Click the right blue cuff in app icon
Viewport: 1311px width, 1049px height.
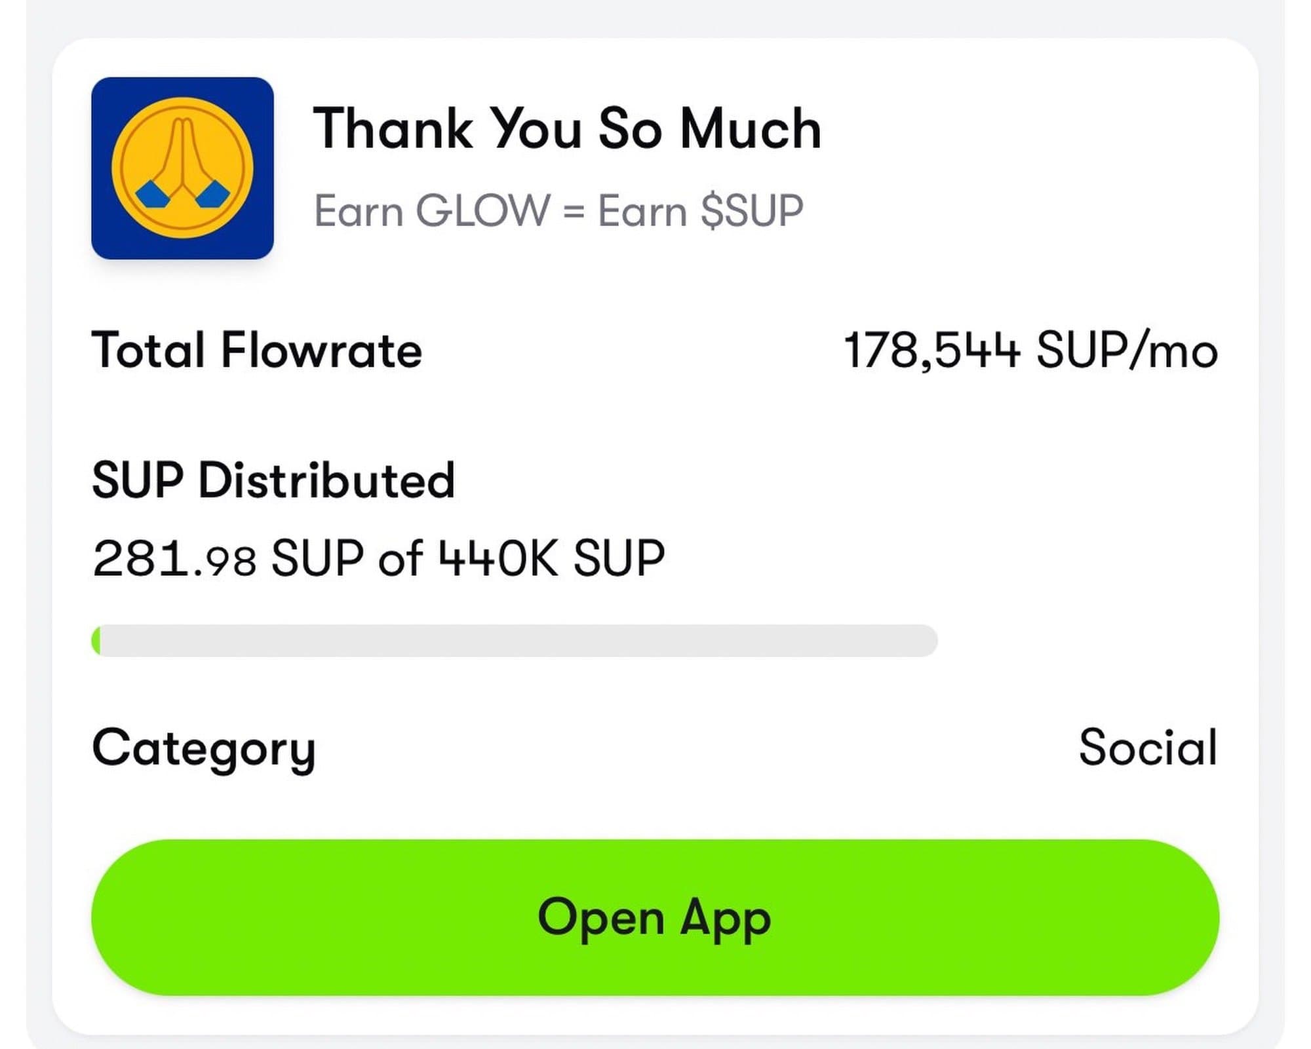coord(214,195)
